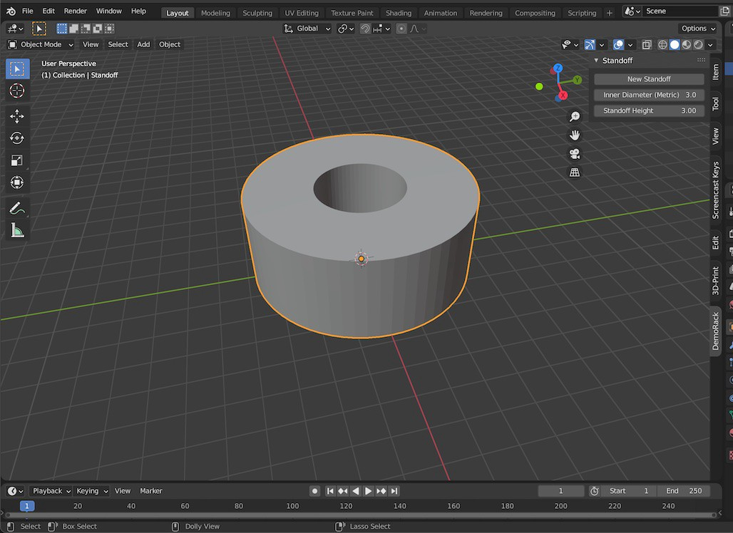
Task: Open Global transform orientation dropdown
Action: 307,29
